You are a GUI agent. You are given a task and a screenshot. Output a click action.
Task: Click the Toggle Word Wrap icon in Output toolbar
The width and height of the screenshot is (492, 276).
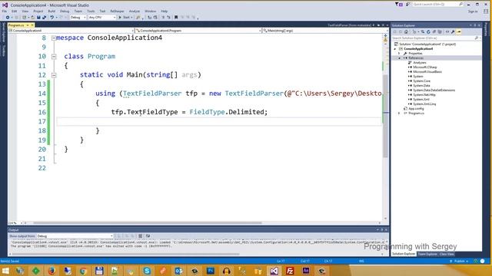click(x=148, y=236)
